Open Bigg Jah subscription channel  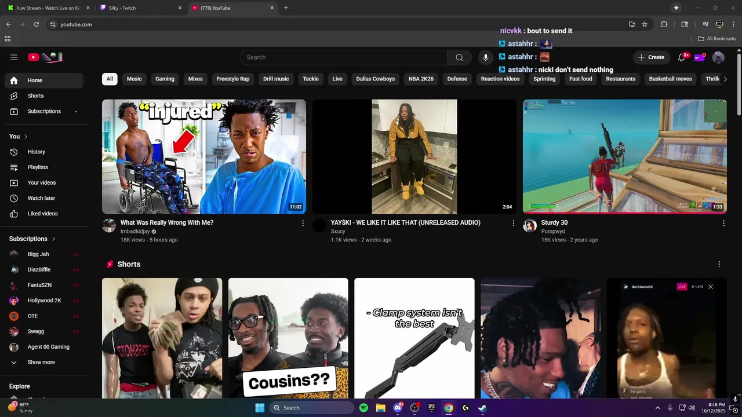pos(44,254)
